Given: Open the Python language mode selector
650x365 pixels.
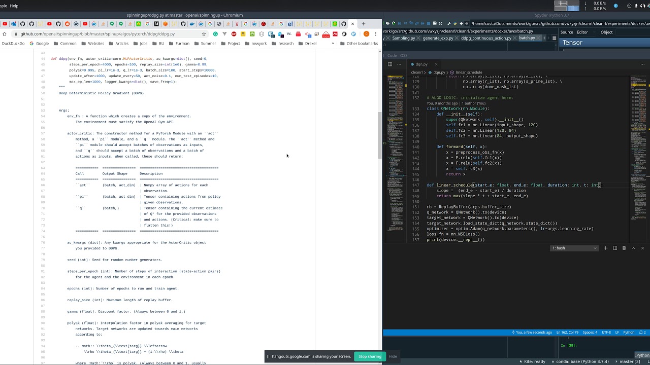Looking at the screenshot, I should pyautogui.click(x=629, y=333).
